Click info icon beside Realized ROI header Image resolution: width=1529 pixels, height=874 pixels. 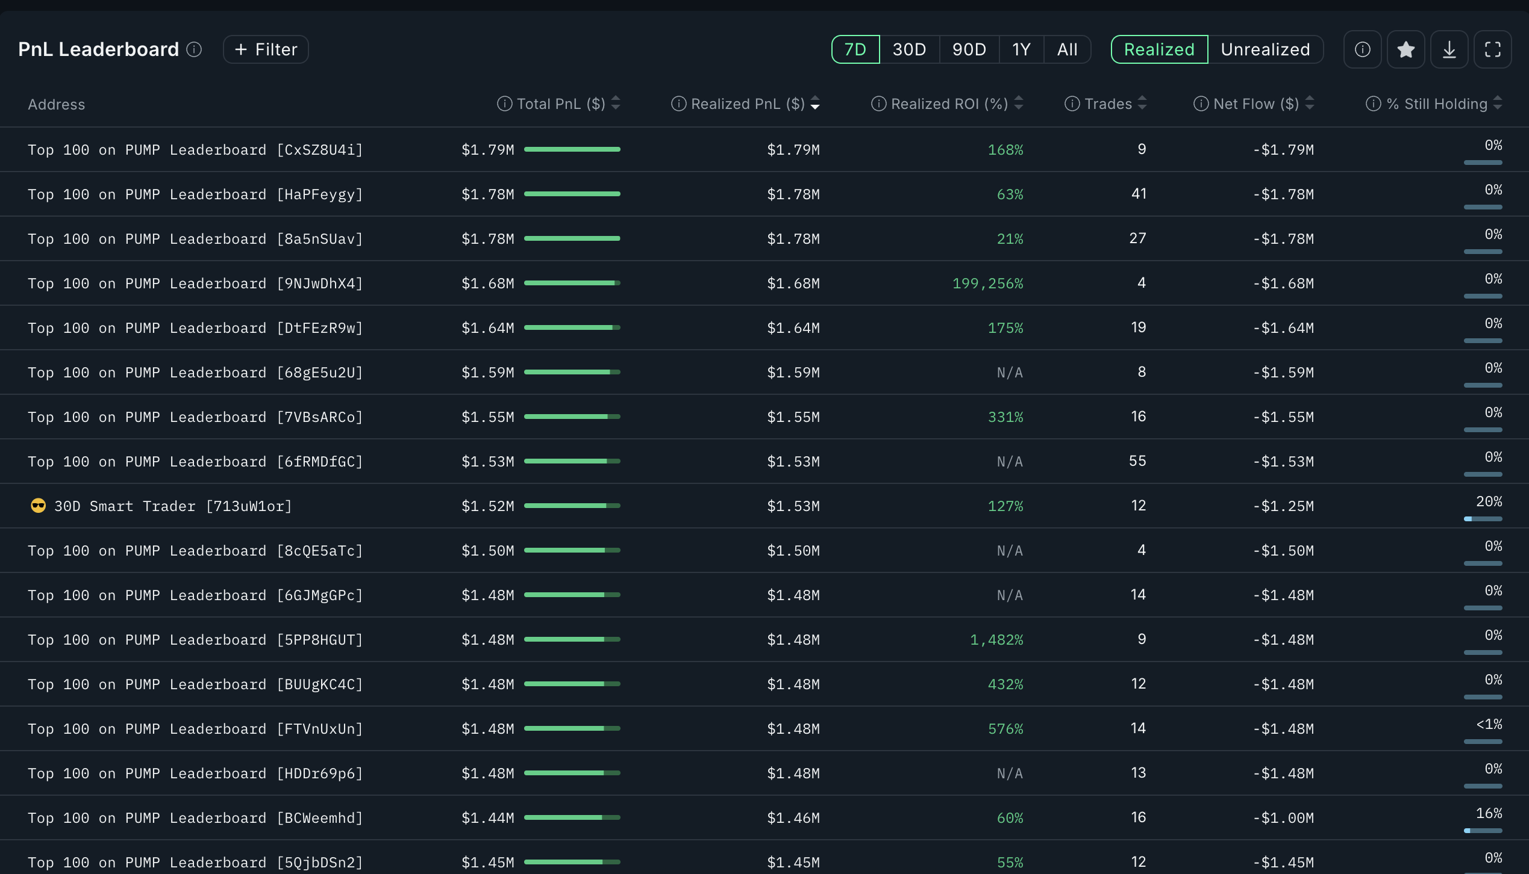coord(878,104)
